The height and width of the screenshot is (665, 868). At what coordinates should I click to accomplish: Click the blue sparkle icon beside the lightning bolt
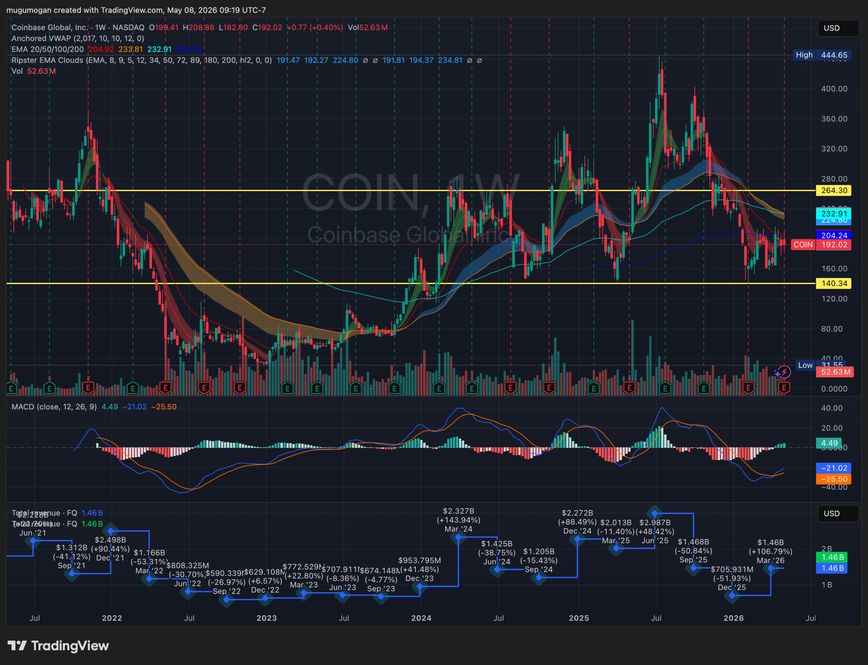[x=778, y=374]
